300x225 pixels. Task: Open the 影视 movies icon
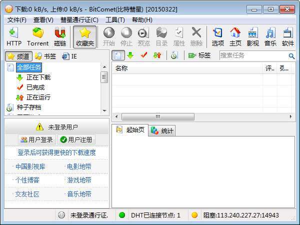pos(252,36)
